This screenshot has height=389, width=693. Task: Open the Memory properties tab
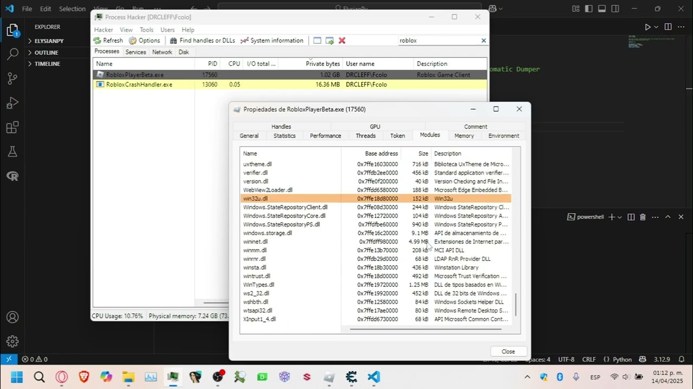tap(464, 136)
